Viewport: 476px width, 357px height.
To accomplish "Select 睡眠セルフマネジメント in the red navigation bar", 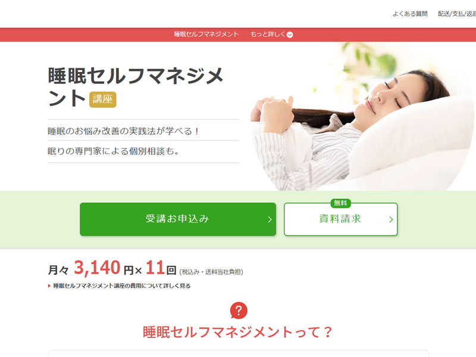I will (x=206, y=35).
